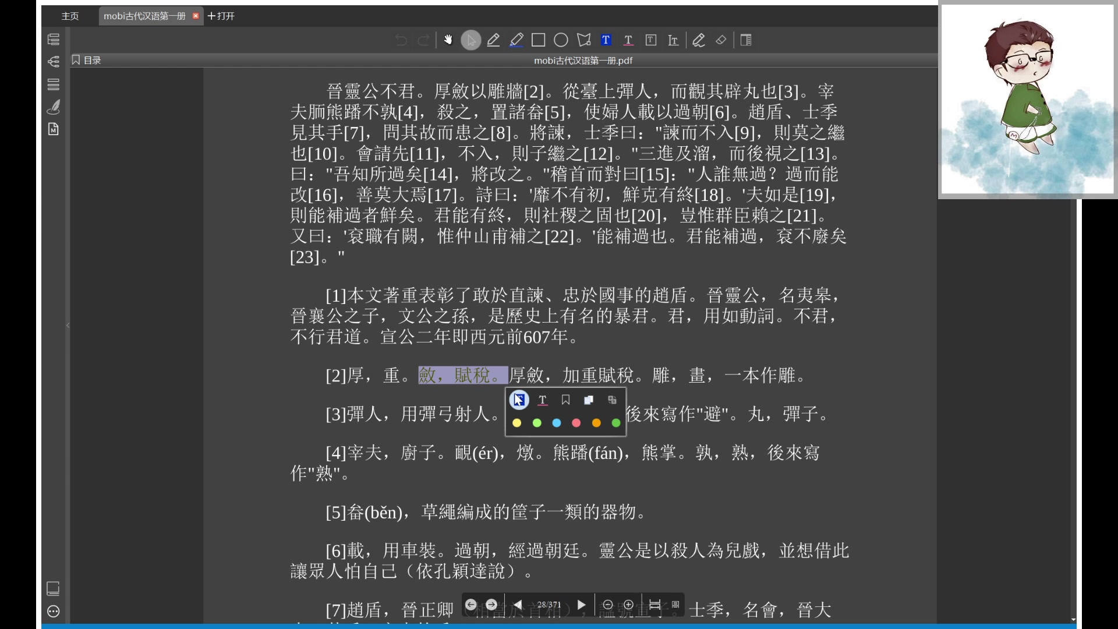Select the text box tool
This screenshot has height=629, width=1118.
(651, 40)
